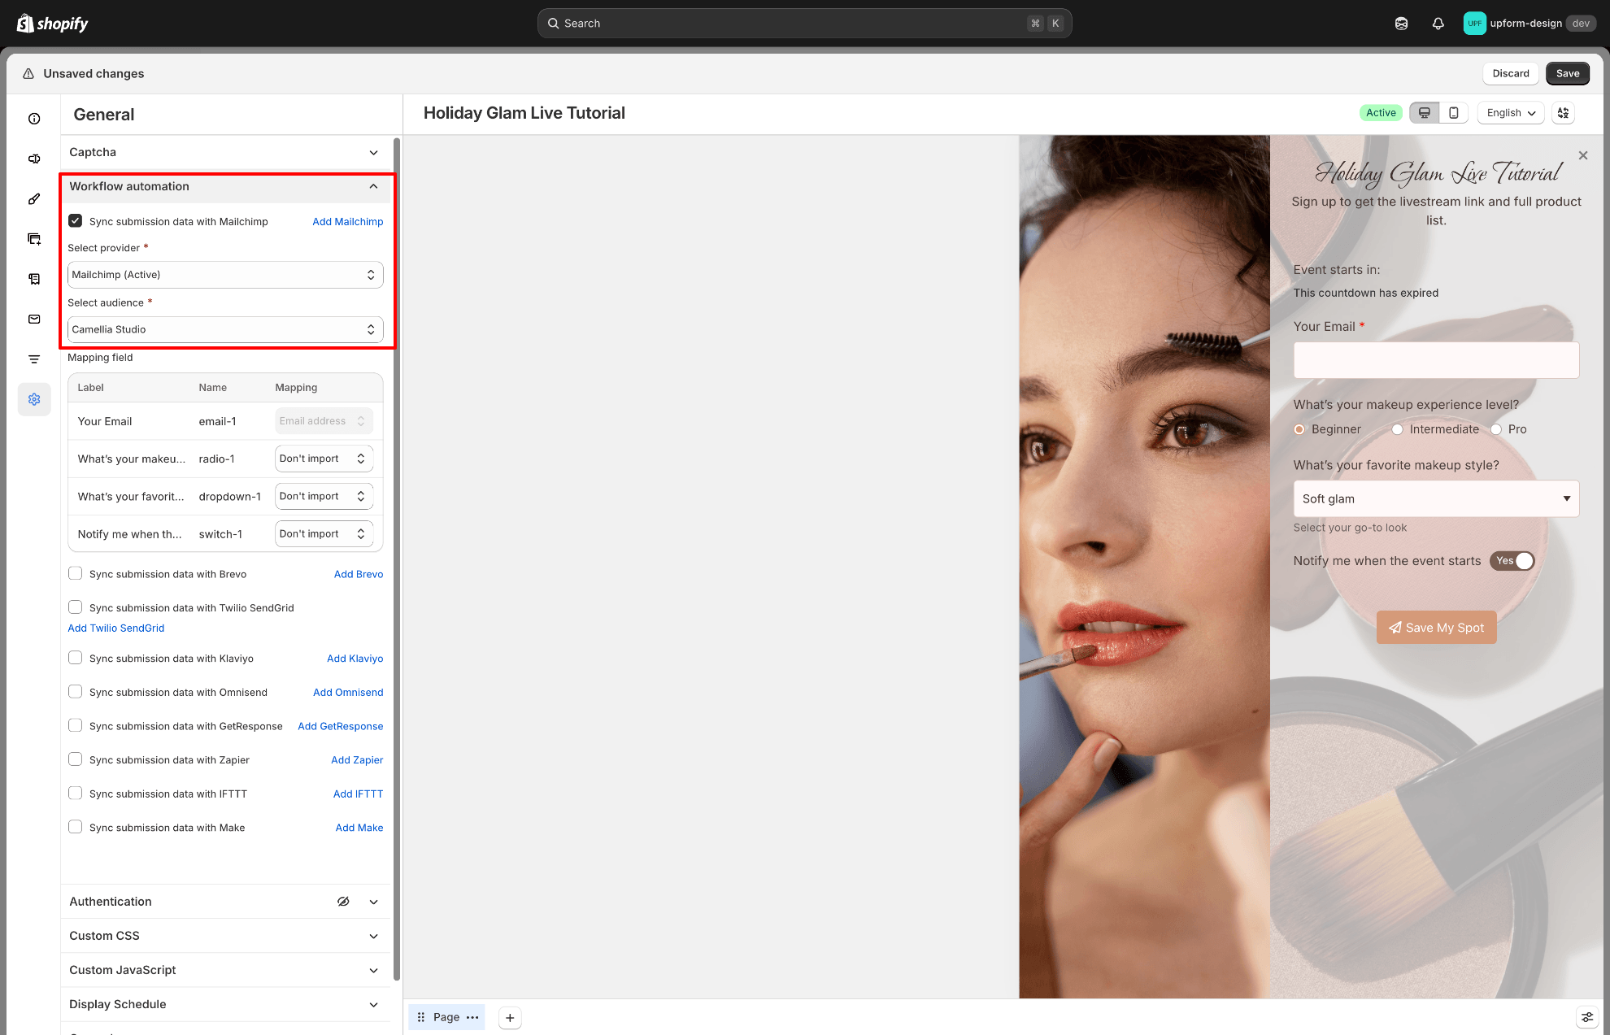Click the Shopify logo
The height and width of the screenshot is (1035, 1610).
click(x=53, y=24)
